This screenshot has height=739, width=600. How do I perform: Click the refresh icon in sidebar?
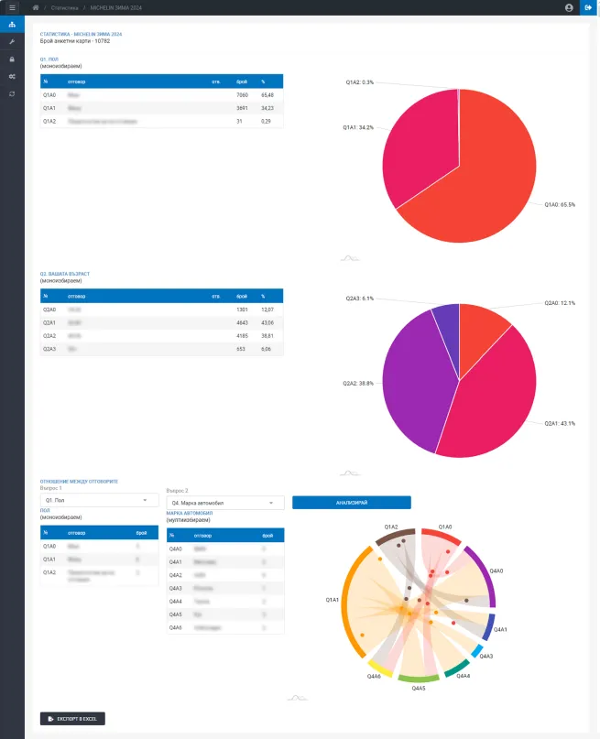point(12,93)
